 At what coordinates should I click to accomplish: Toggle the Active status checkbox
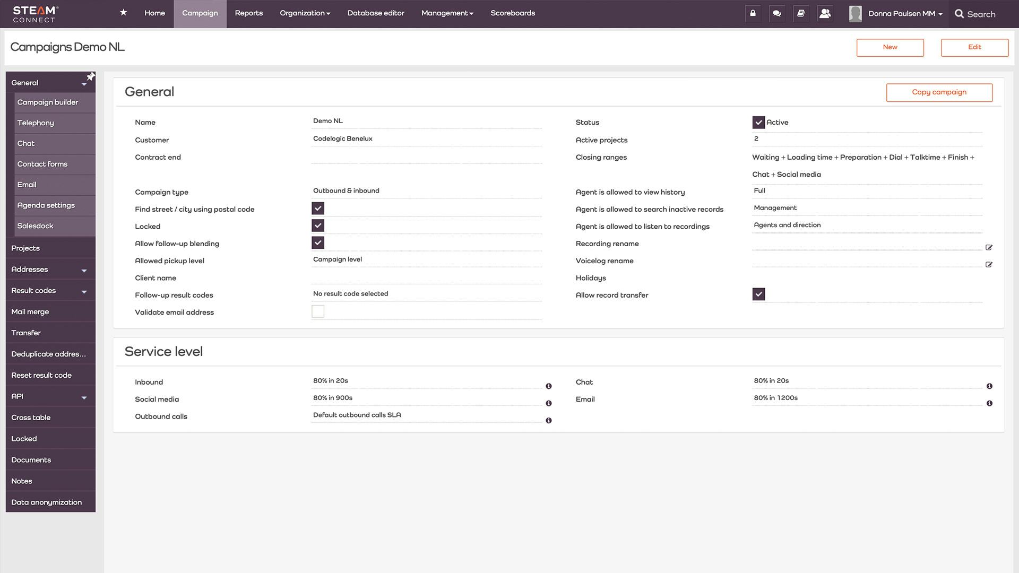pos(758,121)
